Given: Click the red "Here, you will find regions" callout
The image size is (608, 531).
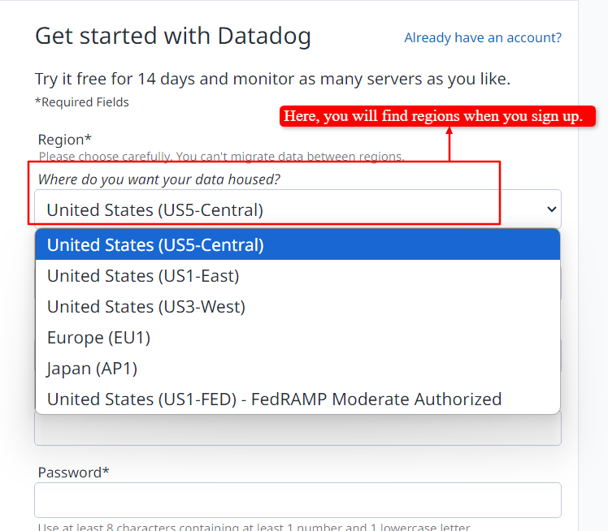Looking at the screenshot, I should [433, 117].
